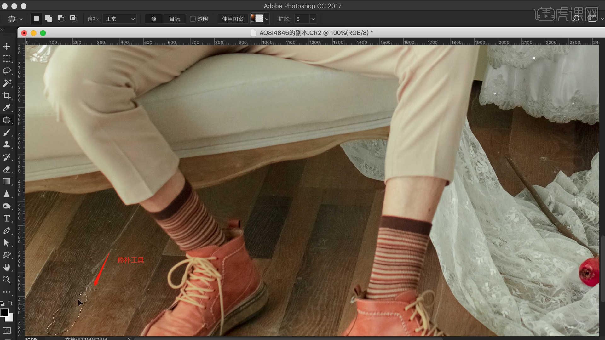Select the Magic Wand tool

pyautogui.click(x=7, y=83)
